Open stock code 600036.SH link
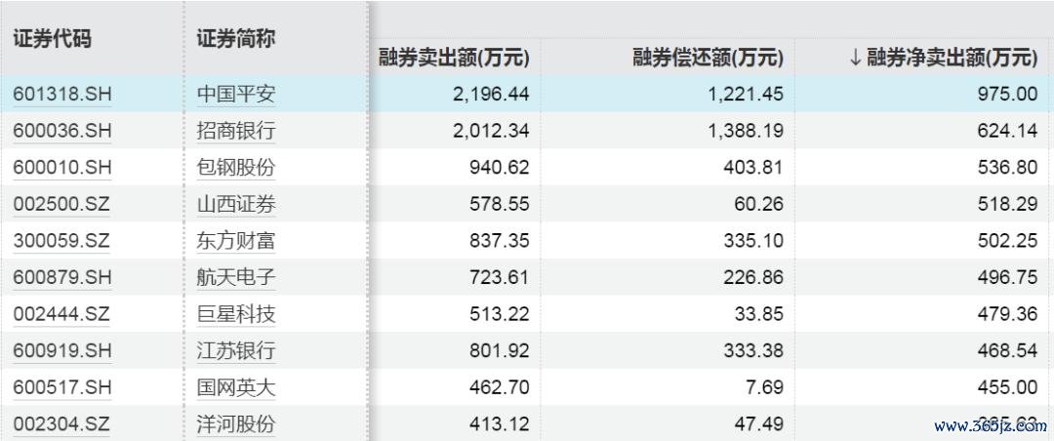Viewport: 1054px width, 441px height. pyautogui.click(x=61, y=131)
